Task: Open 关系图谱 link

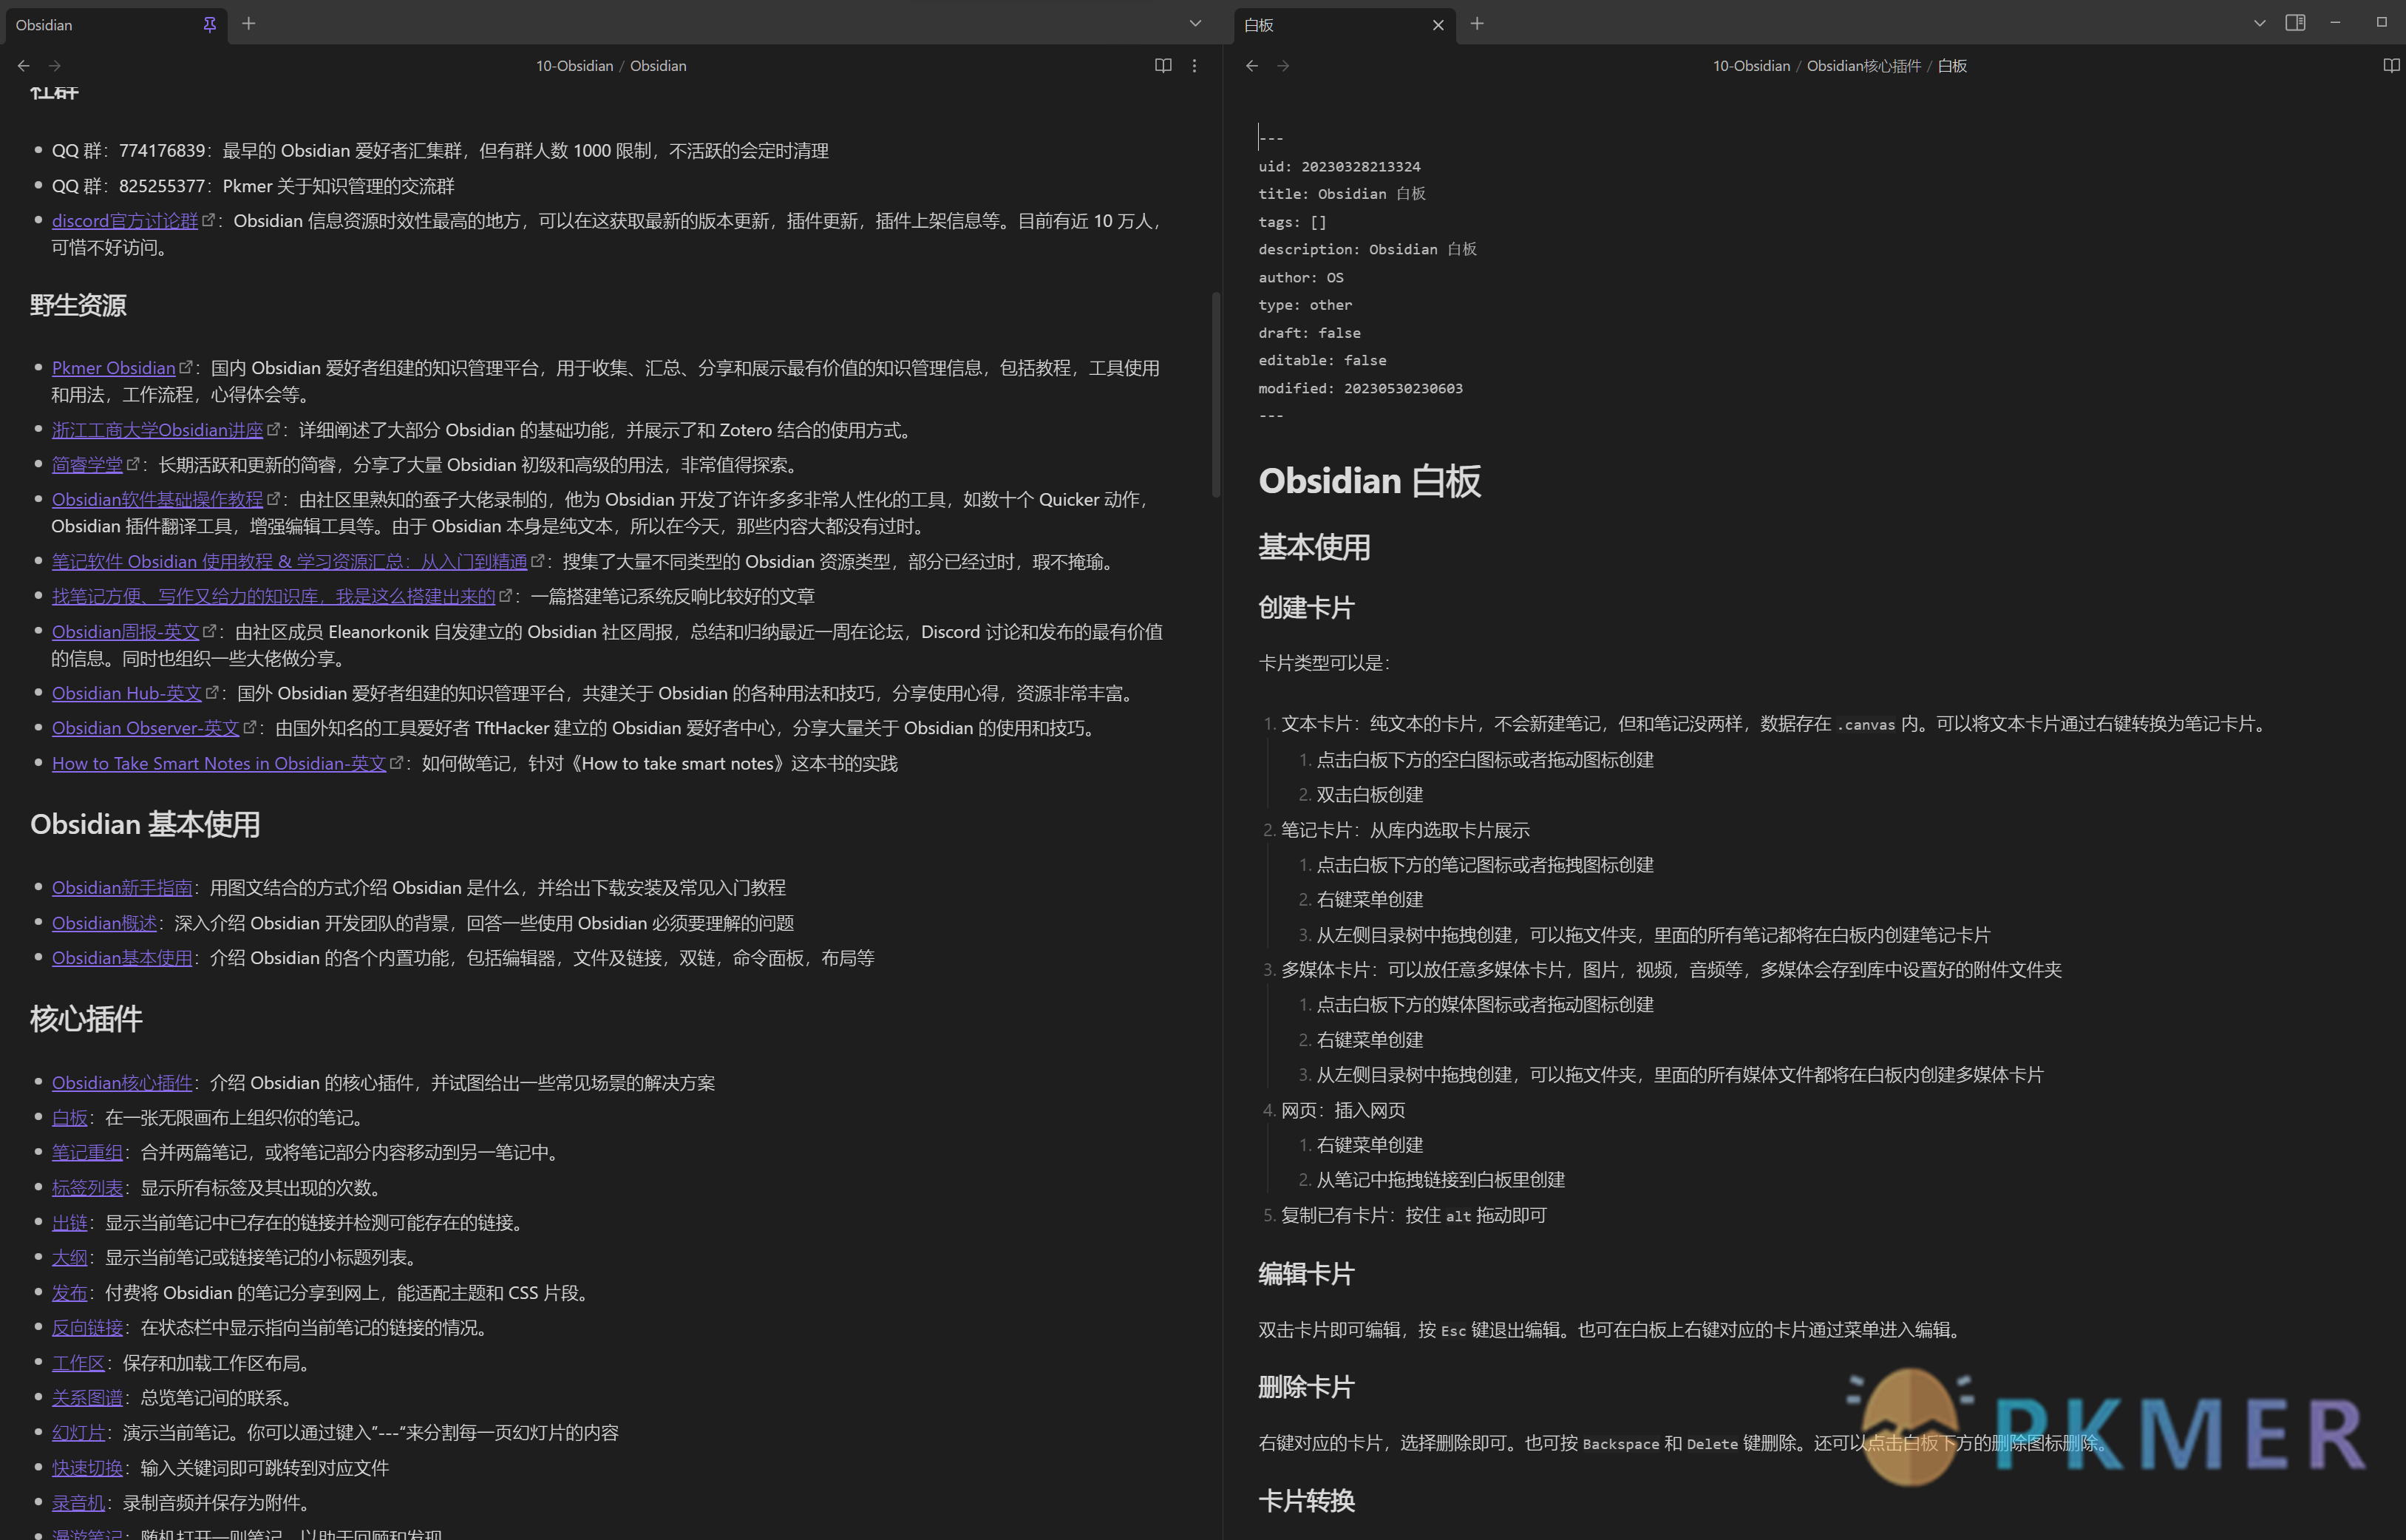Action: tap(87, 1398)
